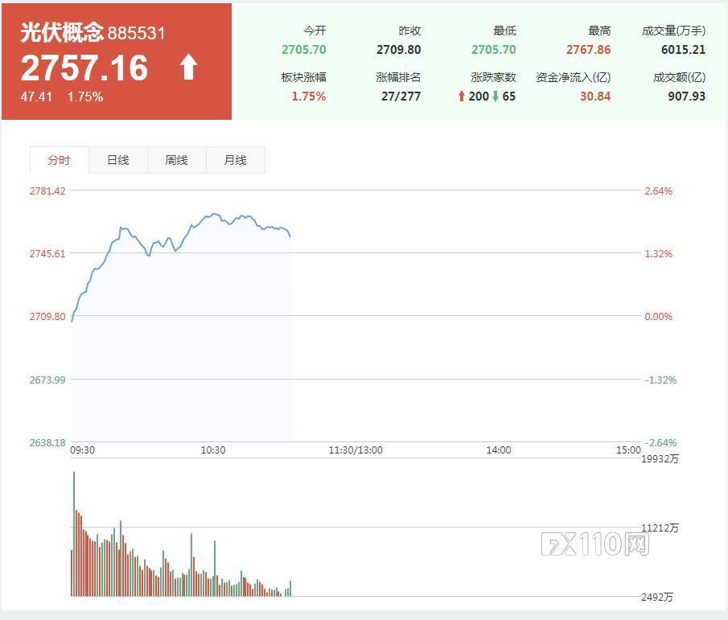Click the green down arrow before 65

coord(496,96)
